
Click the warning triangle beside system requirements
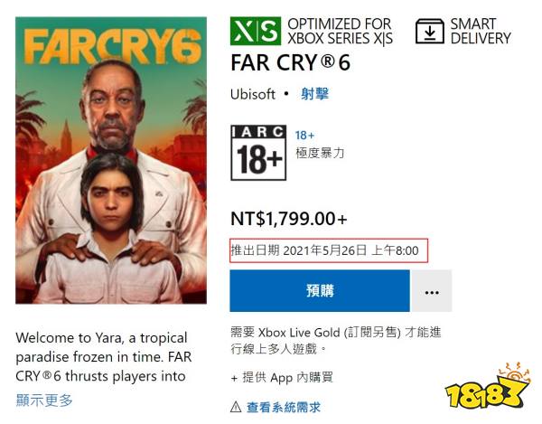236,407
